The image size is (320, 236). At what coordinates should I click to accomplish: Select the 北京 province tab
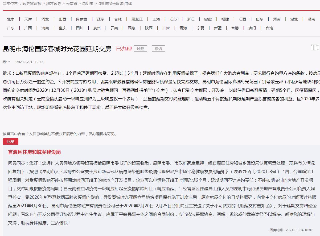pos(11,19)
